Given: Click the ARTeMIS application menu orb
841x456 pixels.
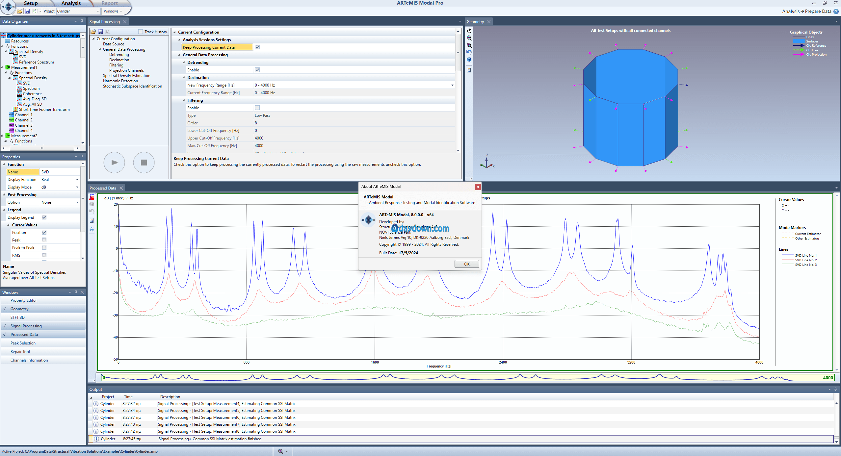Looking at the screenshot, I should [8, 7].
